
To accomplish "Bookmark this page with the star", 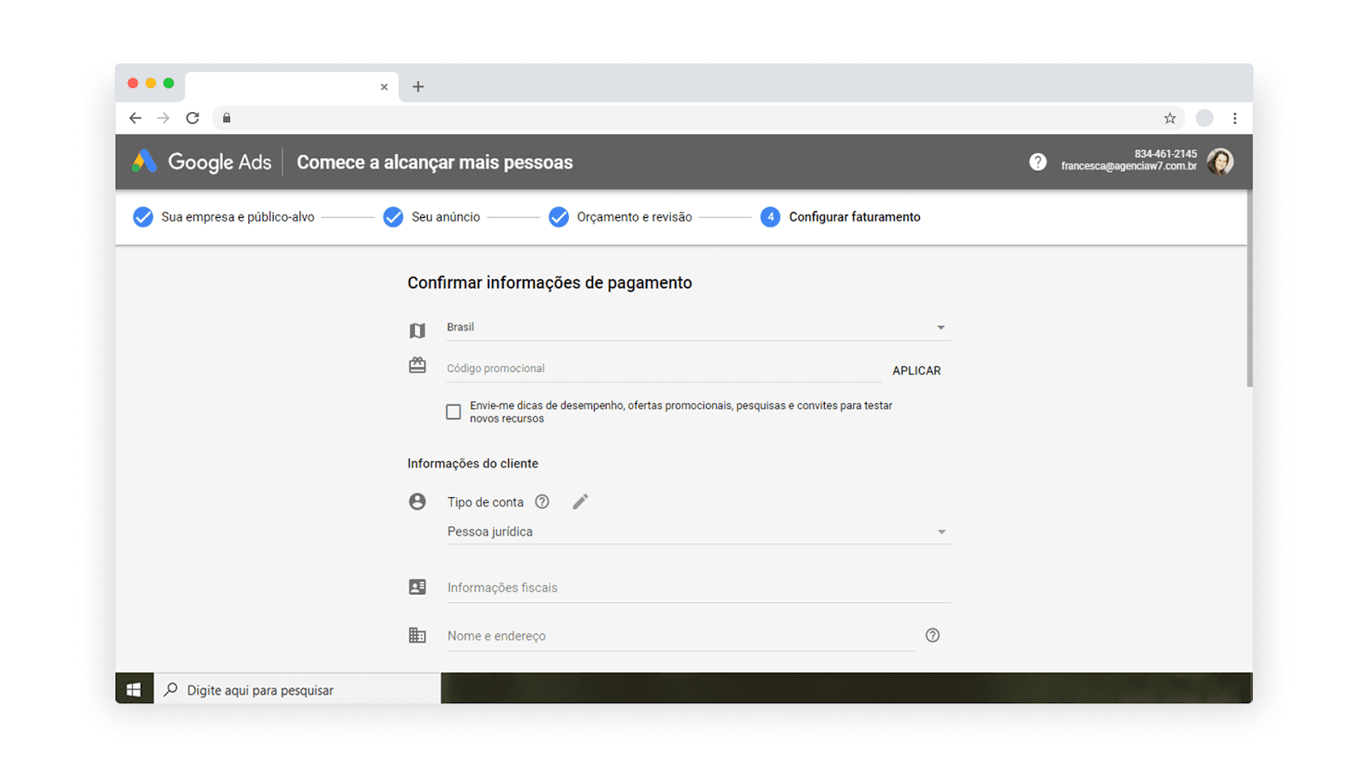I will coord(1170,118).
